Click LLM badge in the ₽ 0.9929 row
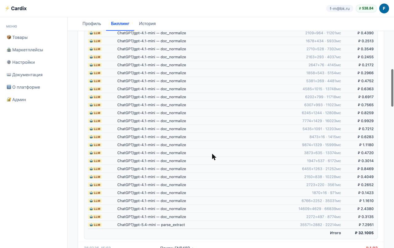The width and height of the screenshot is (394, 248). click(x=95, y=121)
